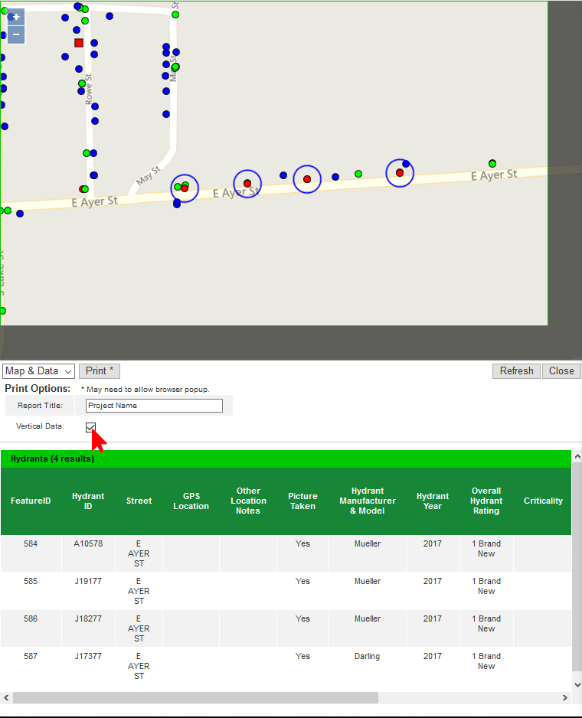Click the Hydrant ID column header

[88, 501]
